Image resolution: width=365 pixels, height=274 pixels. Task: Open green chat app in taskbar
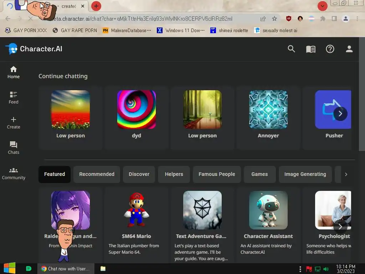(29, 269)
